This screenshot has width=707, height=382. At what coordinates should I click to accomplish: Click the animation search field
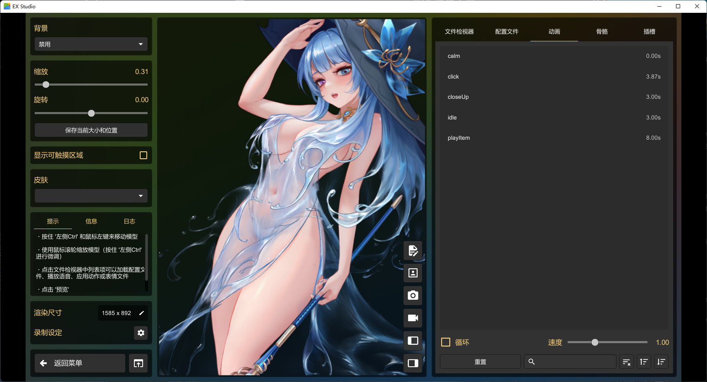570,362
